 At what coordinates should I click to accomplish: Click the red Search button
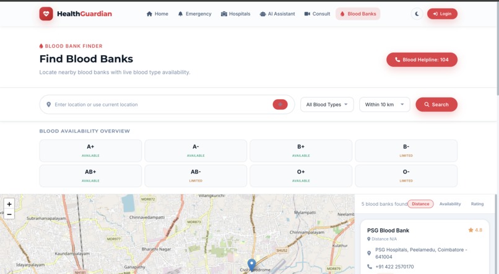436,105
